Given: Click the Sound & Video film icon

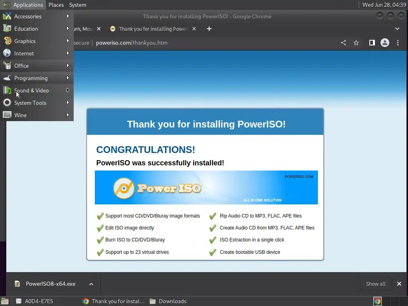Looking at the screenshot, I should click(7, 90).
